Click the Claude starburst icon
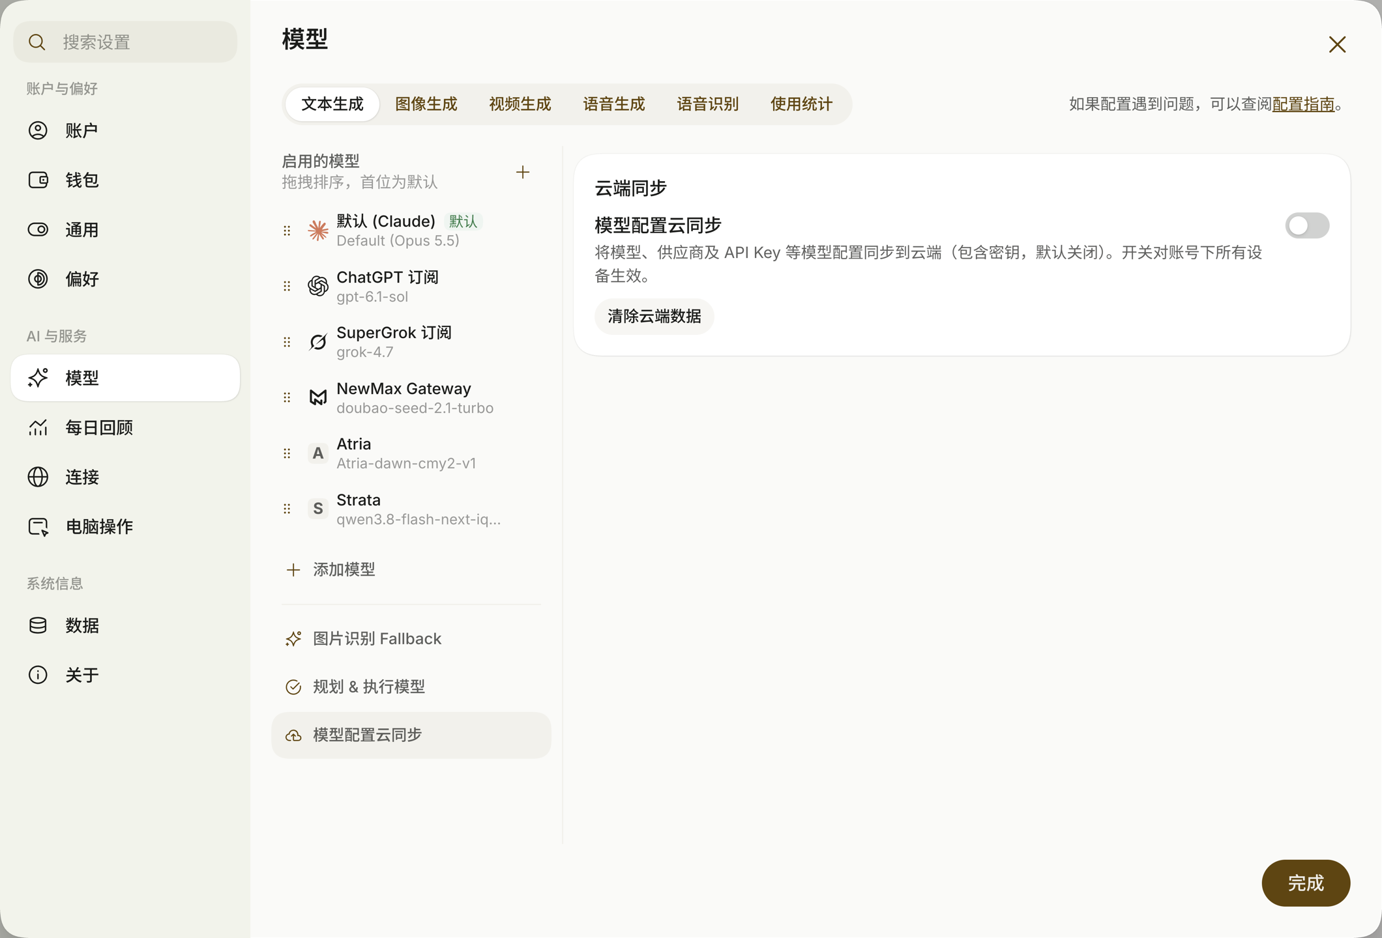This screenshot has height=938, width=1382. pos(317,231)
